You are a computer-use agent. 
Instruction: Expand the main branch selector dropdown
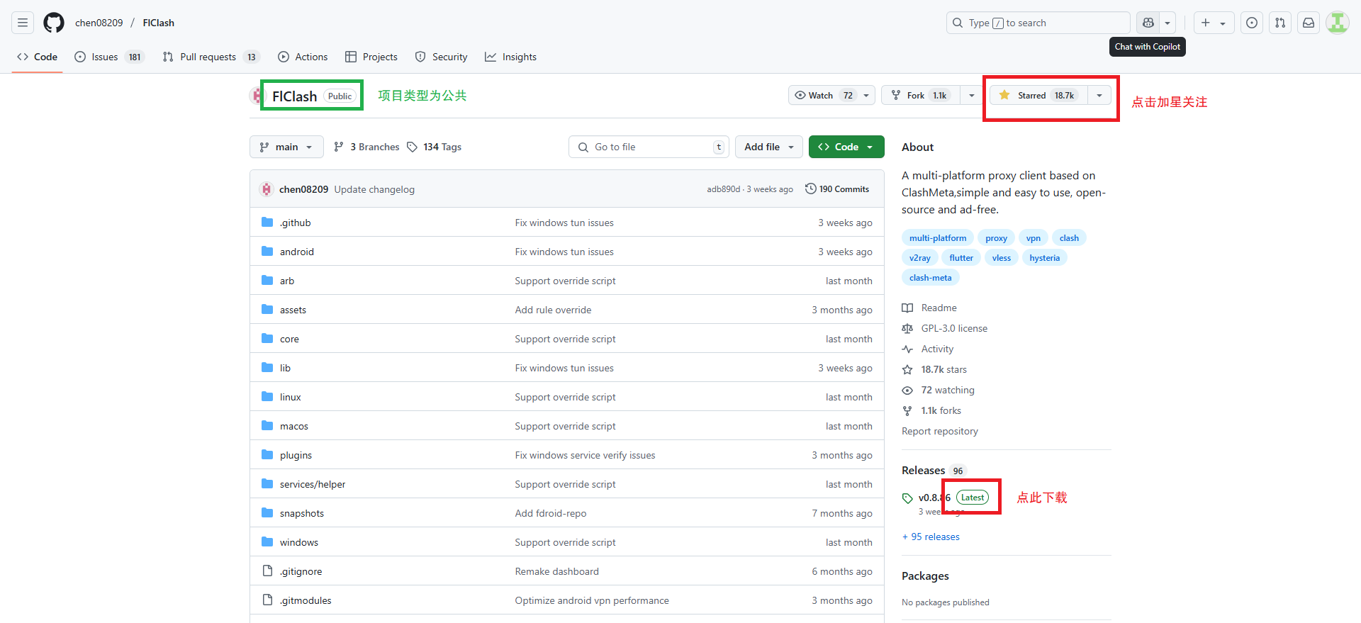[286, 147]
